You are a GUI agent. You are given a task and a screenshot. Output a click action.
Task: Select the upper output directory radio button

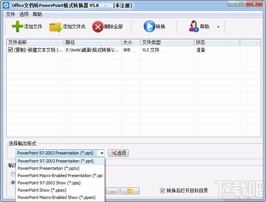point(13,174)
